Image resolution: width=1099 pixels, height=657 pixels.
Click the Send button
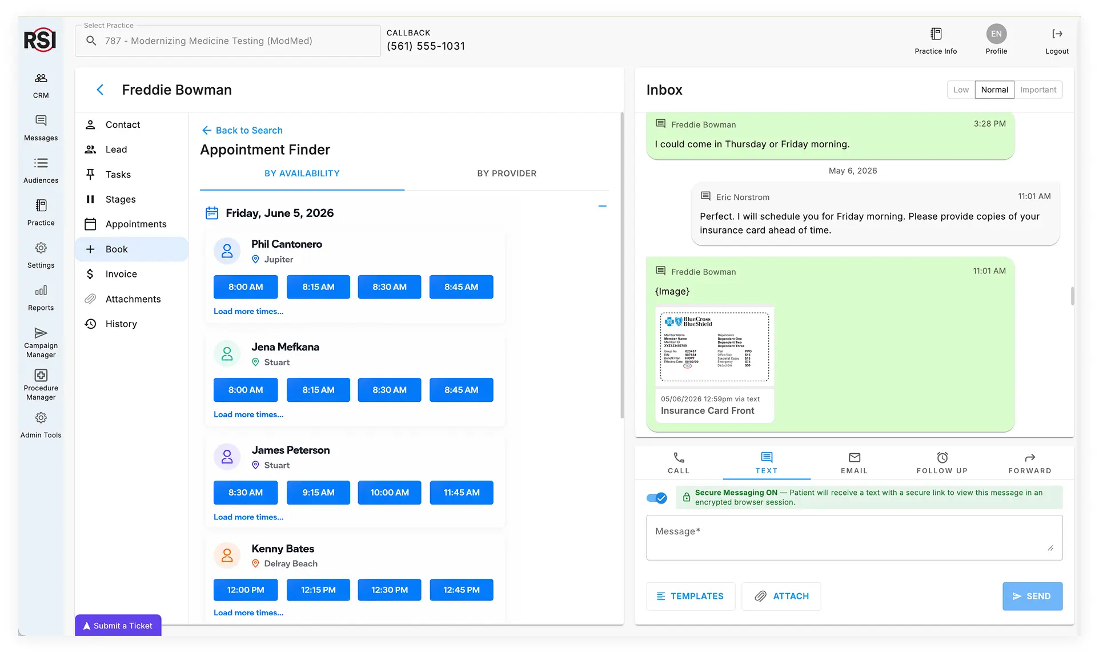coord(1032,596)
